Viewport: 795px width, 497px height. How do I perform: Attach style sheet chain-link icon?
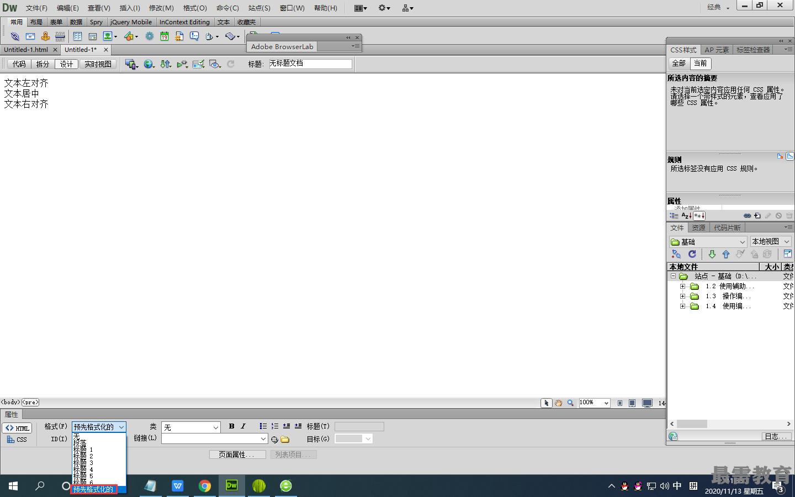[x=747, y=216]
